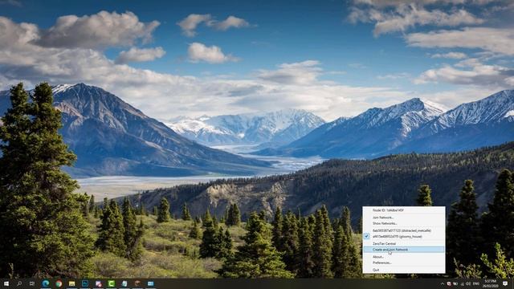Click the network icon in system tray
Viewport: 514px width, 289px height.
click(x=463, y=283)
